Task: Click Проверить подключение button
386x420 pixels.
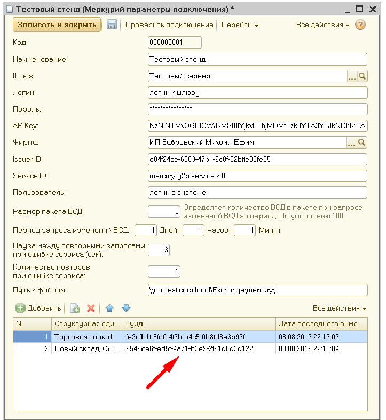Action: (x=169, y=25)
